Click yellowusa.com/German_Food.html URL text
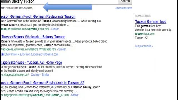This screenshot has height=100, width=178. pos(25,29)
